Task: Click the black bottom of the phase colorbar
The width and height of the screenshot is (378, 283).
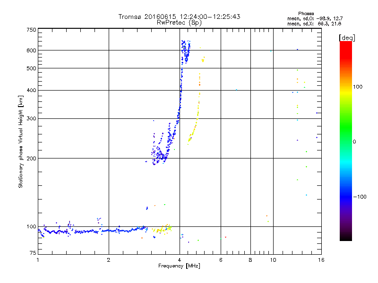Action: click(x=346, y=237)
